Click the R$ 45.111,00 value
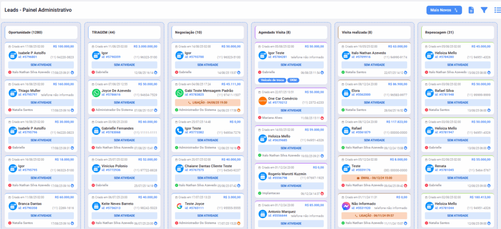This screenshot has height=229, width=501. click(x=231, y=84)
